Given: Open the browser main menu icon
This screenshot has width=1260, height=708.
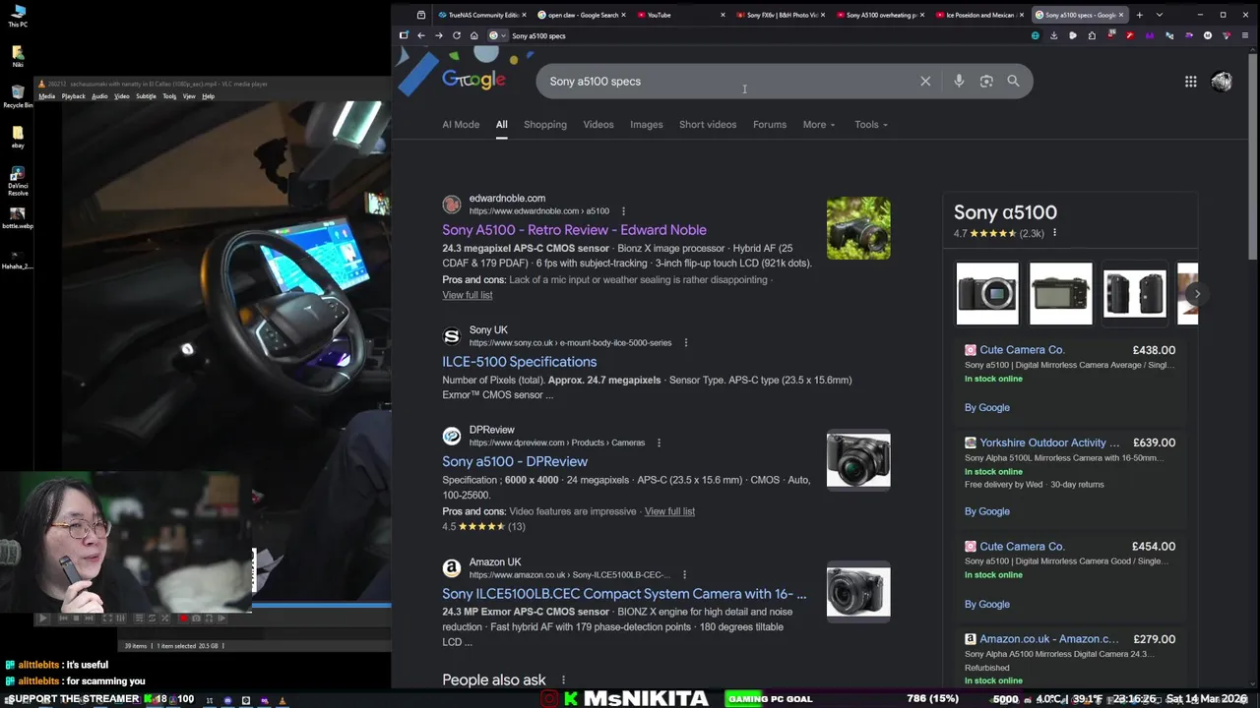Looking at the screenshot, I should click(x=1245, y=35).
